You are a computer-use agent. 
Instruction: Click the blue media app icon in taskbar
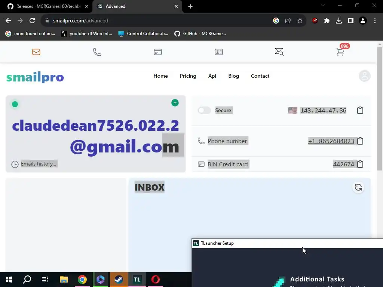(100, 280)
